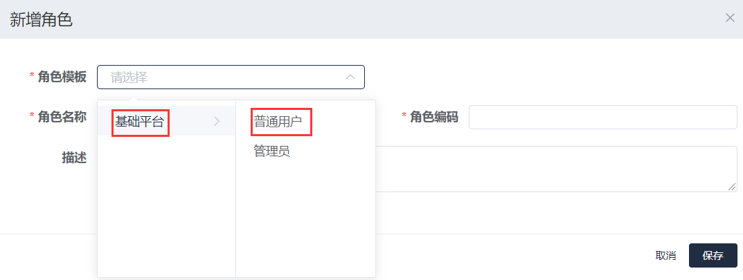Focus the 角色编码 input field

602,118
